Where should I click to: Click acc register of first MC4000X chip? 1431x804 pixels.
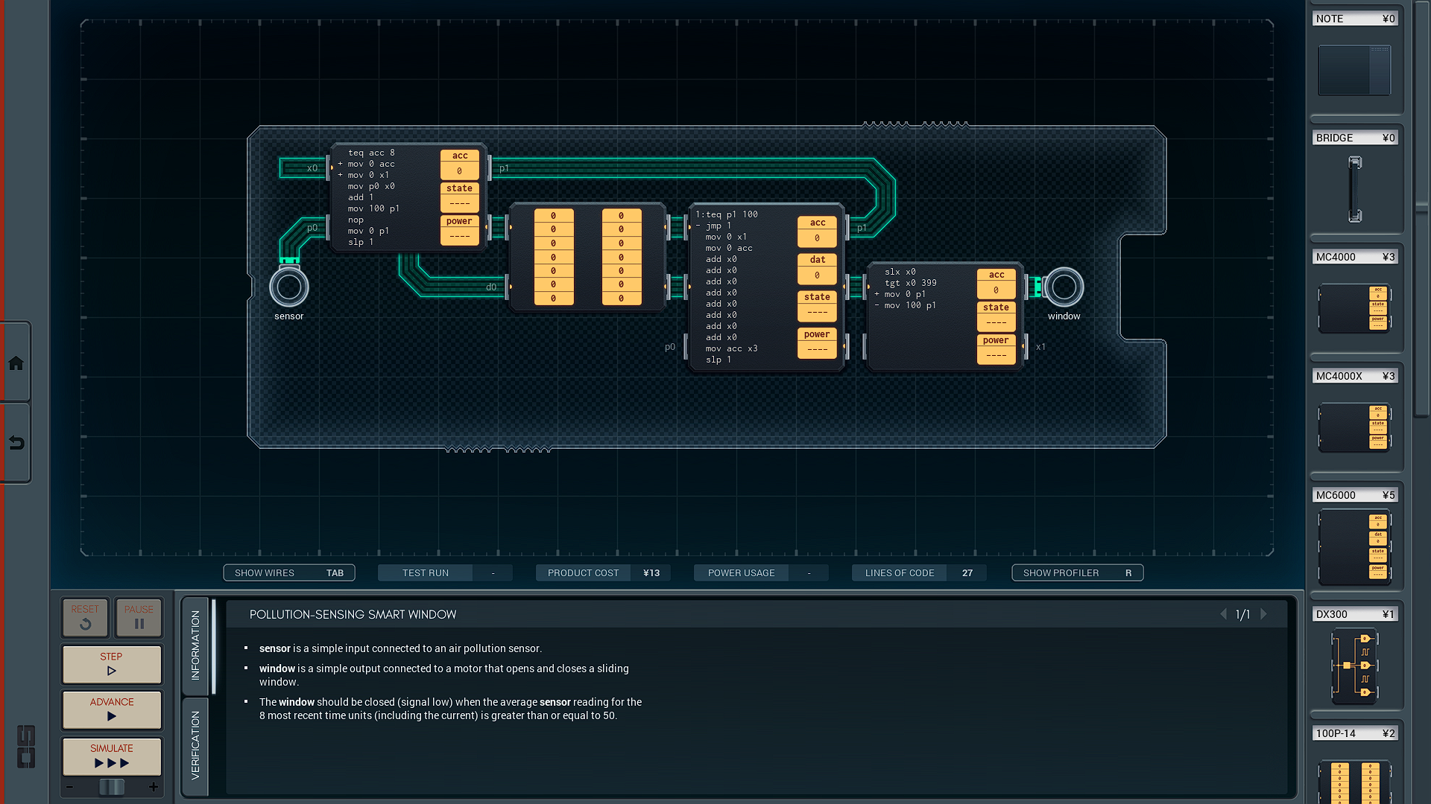(459, 164)
